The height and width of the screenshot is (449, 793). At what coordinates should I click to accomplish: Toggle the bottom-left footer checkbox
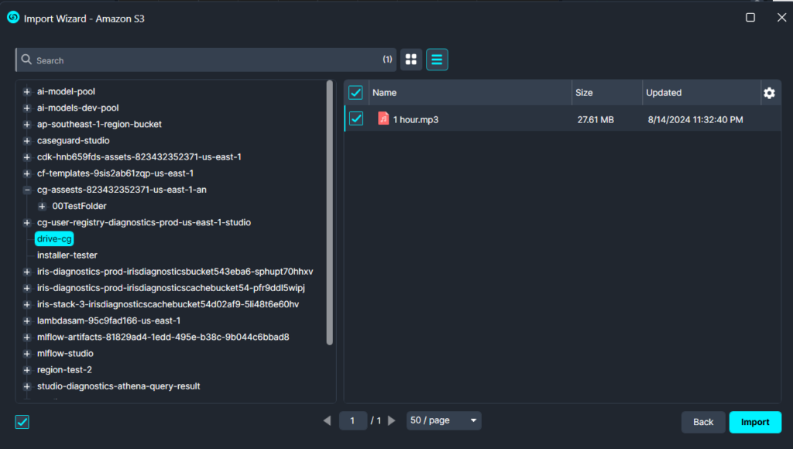point(22,422)
